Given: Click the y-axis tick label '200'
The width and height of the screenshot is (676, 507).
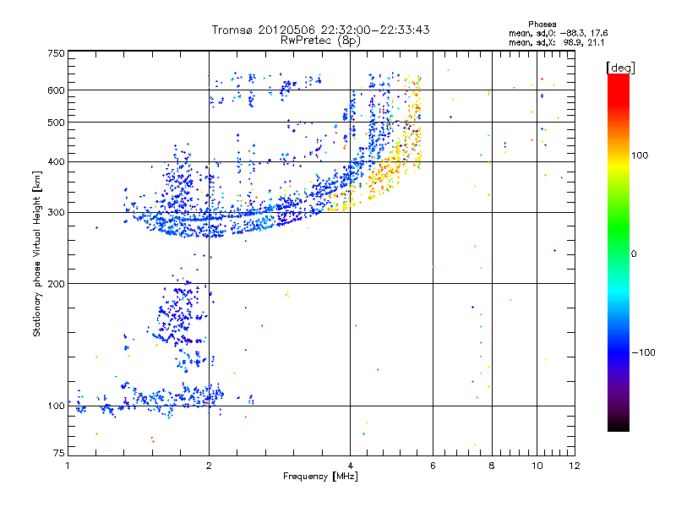Looking at the screenshot, I should pyautogui.click(x=57, y=284).
